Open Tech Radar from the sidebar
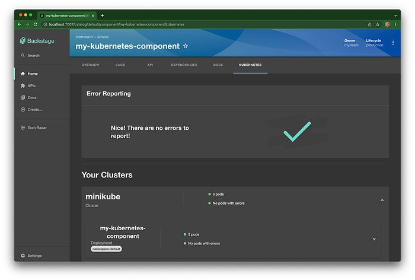 coord(34,128)
